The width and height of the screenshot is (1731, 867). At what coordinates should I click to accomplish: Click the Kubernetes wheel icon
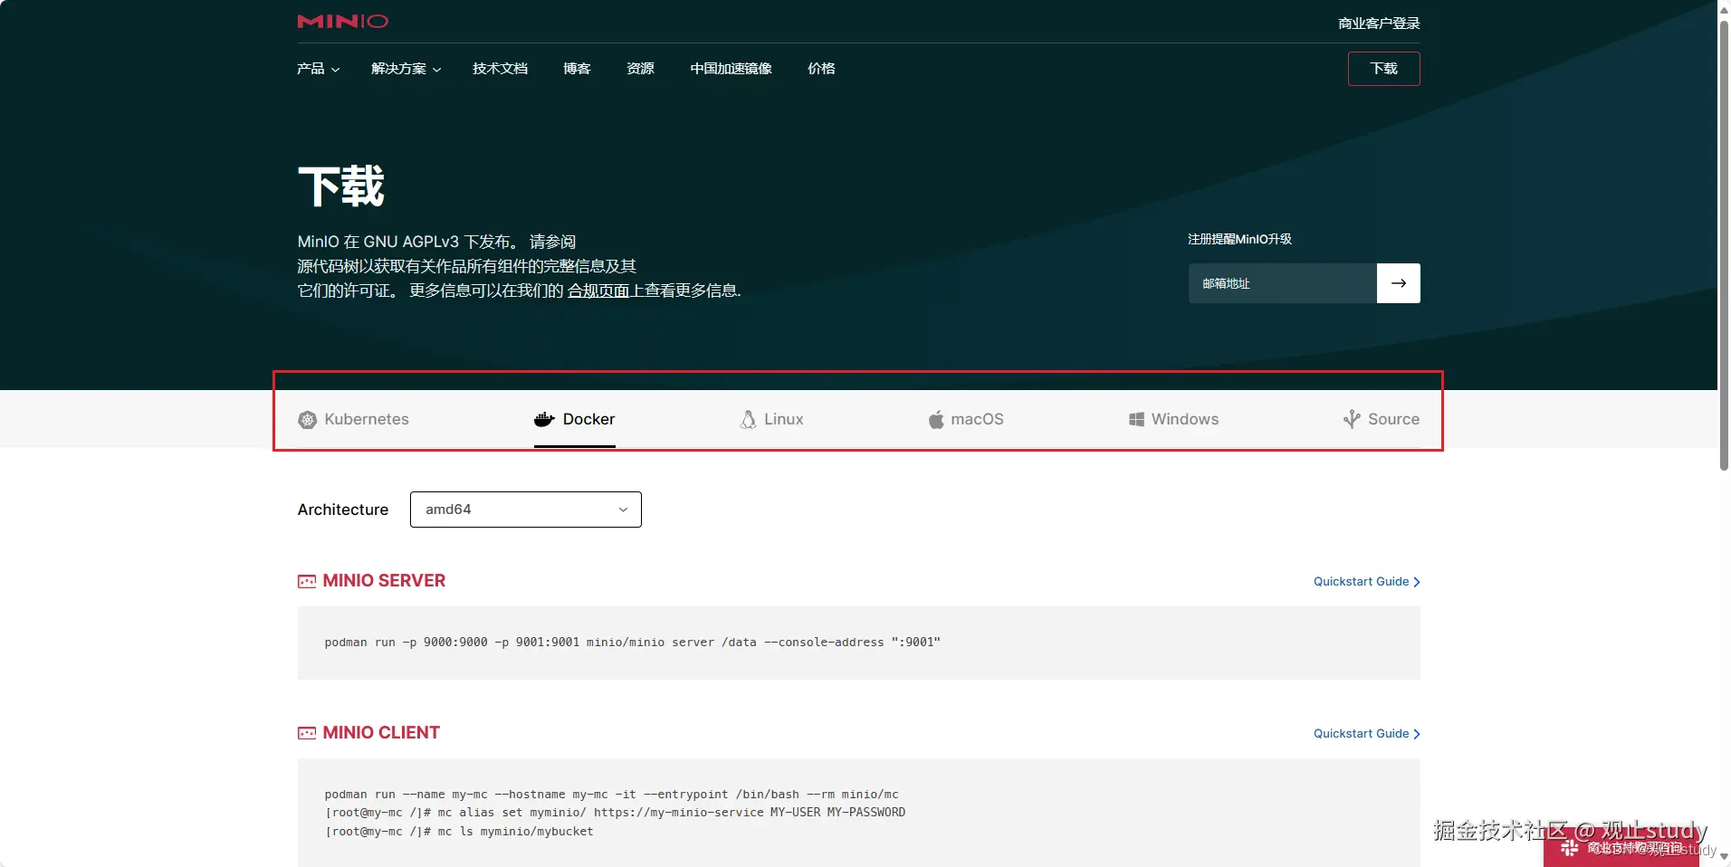click(x=308, y=420)
